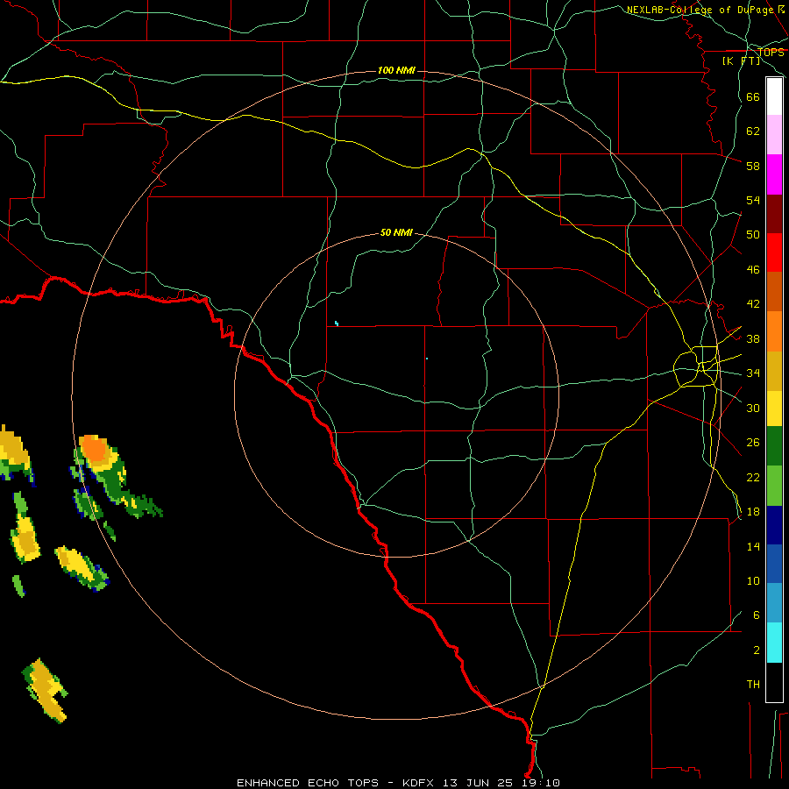This screenshot has width=789, height=789.
Task: Click the '54' value on the legend scale
Action: click(753, 200)
